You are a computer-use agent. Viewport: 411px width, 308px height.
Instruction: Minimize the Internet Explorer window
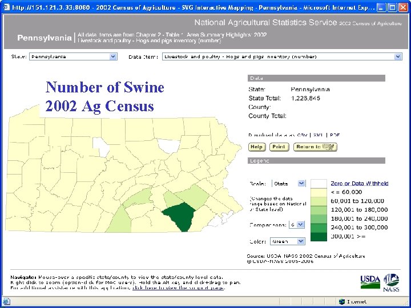[x=382, y=7]
